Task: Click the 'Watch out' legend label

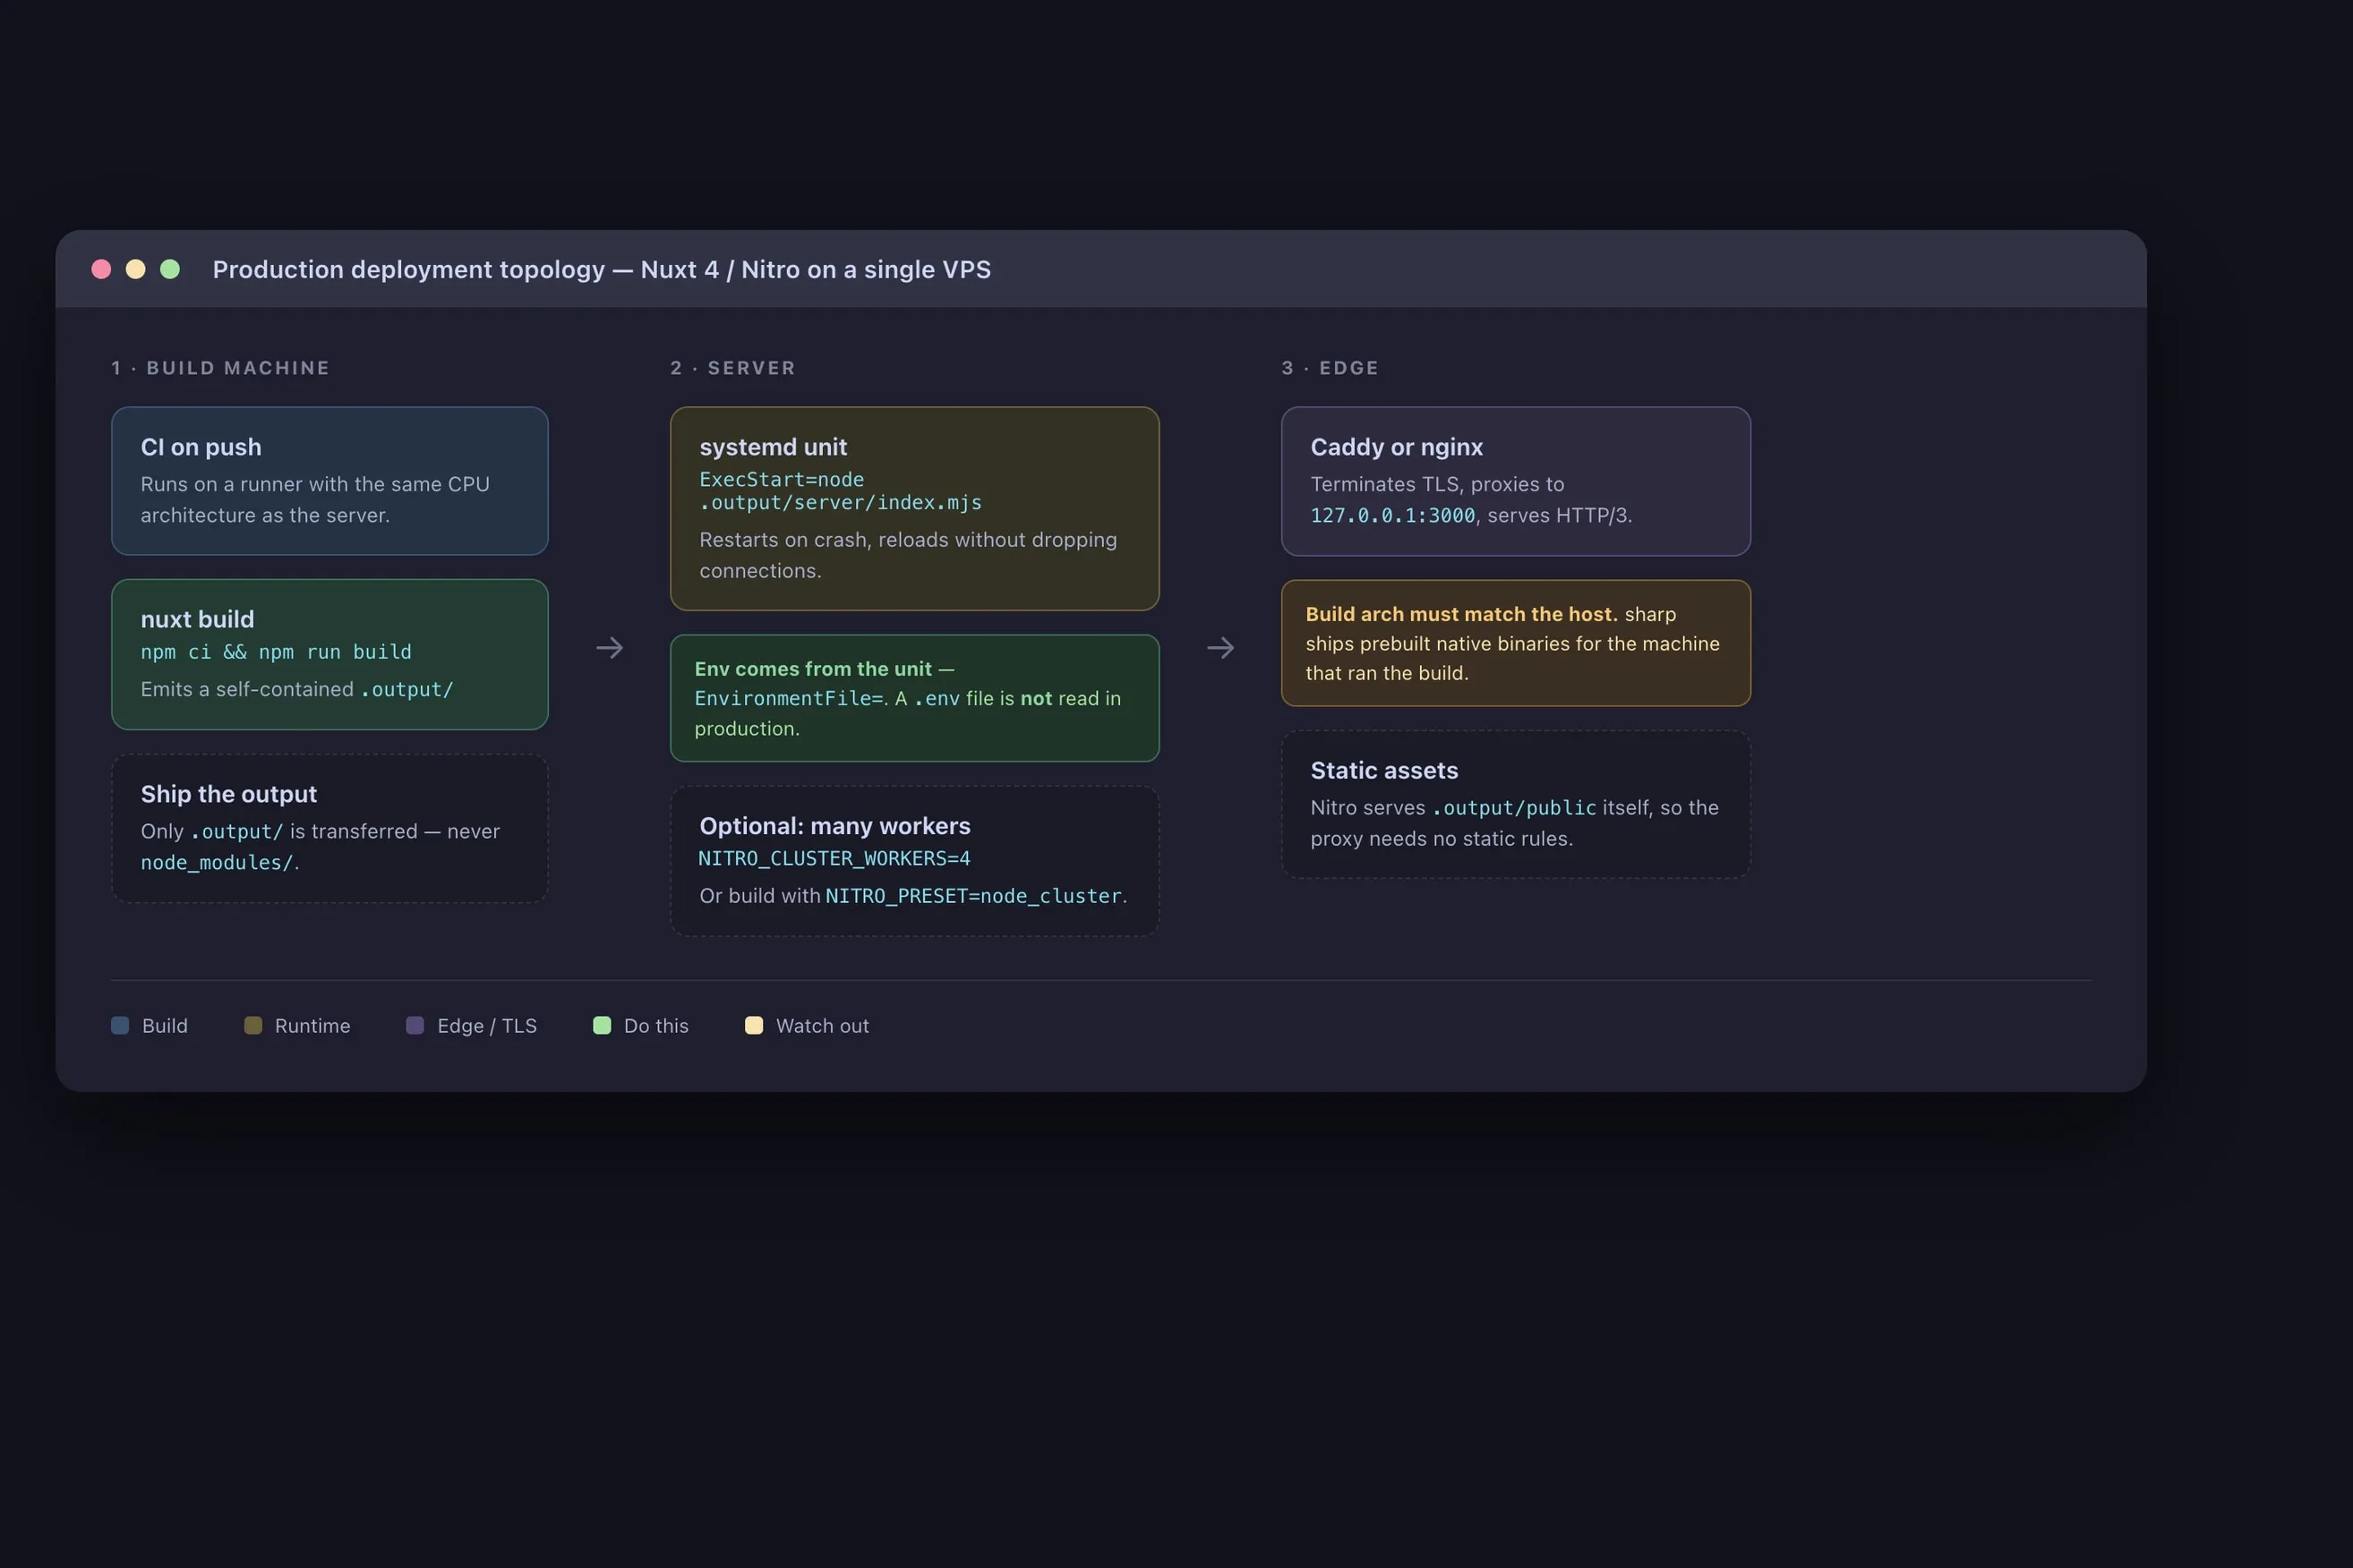Action: click(x=822, y=1026)
